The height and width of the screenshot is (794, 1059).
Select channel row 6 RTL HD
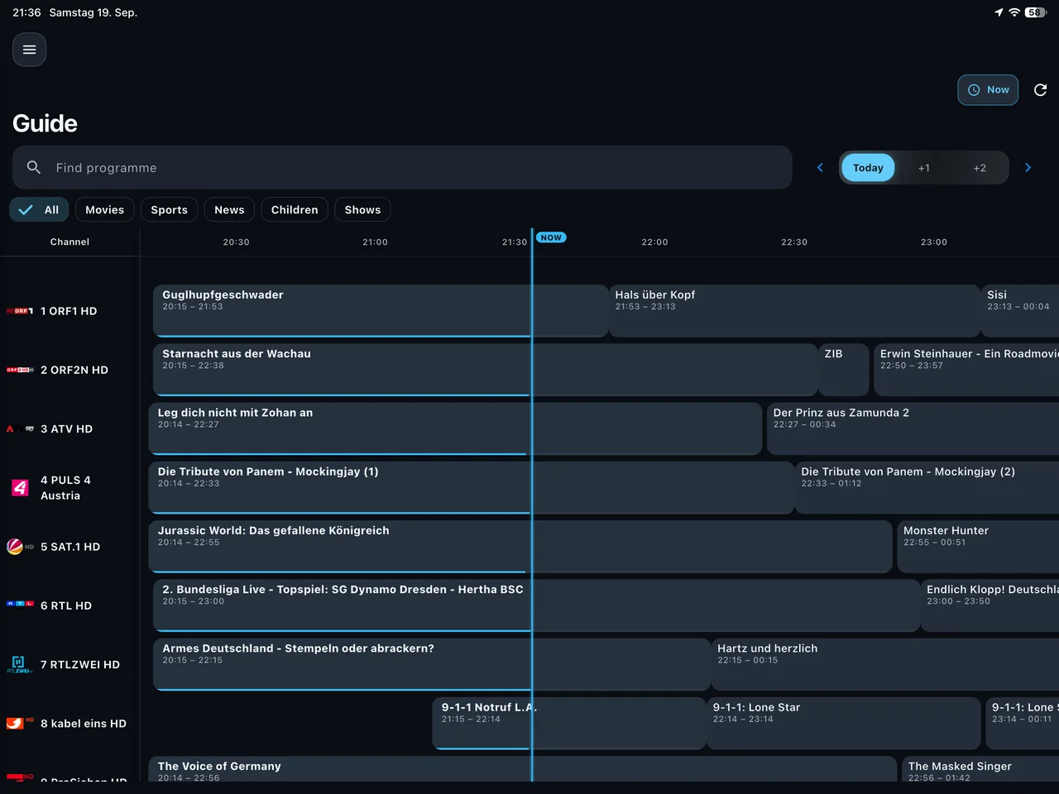click(69, 605)
